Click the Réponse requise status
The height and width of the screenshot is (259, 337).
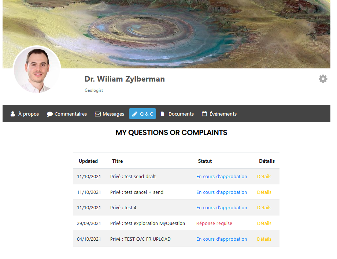[x=214, y=224]
